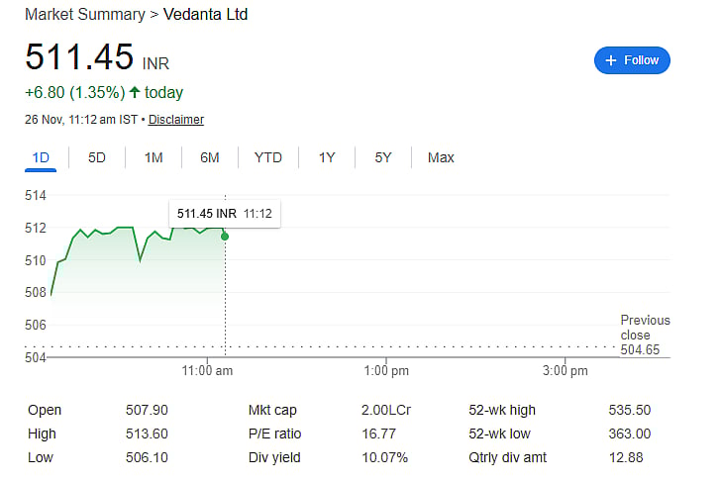Click the Previous close label
This screenshot has height=482, width=721.
coord(645,328)
